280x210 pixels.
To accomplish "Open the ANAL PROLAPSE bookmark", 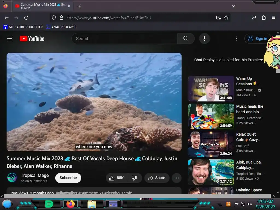I will tap(61, 27).
